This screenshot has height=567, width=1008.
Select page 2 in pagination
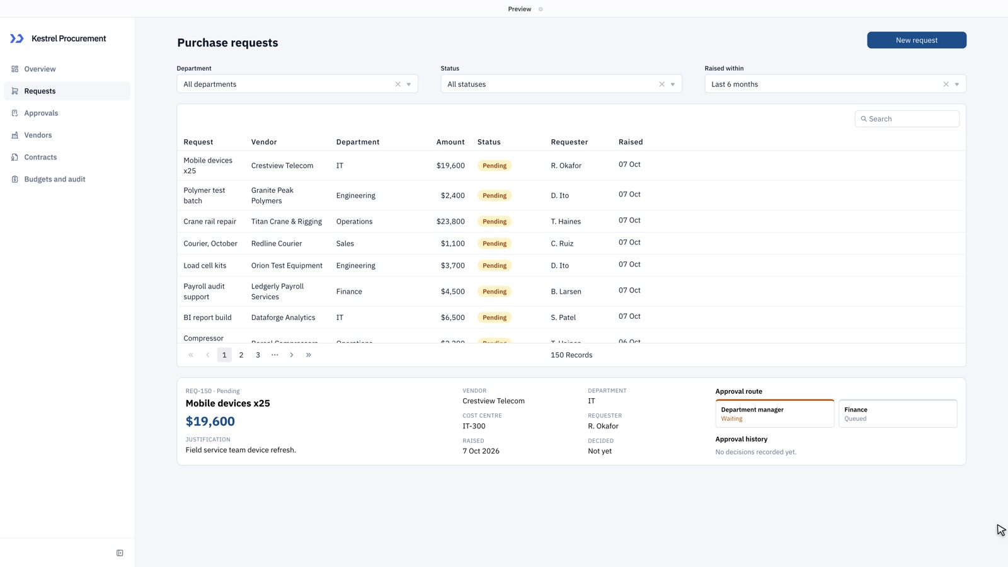coord(241,355)
